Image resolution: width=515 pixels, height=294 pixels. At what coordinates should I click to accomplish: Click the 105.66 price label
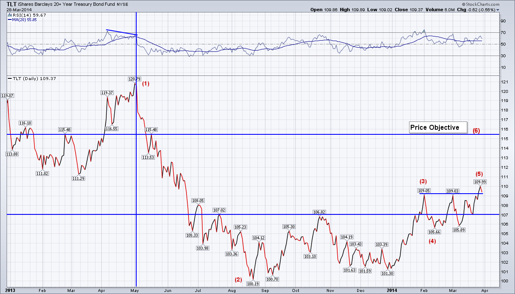point(434,232)
